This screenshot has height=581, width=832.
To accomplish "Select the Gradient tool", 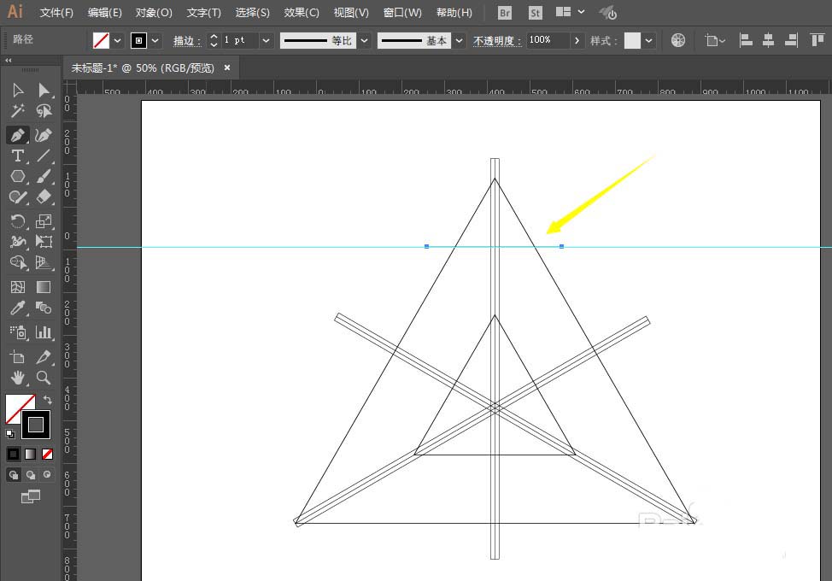I will point(44,287).
